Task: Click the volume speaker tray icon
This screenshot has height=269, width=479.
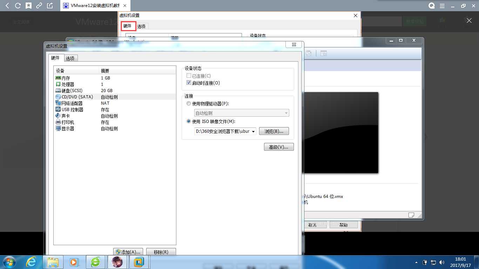Action: (442, 262)
